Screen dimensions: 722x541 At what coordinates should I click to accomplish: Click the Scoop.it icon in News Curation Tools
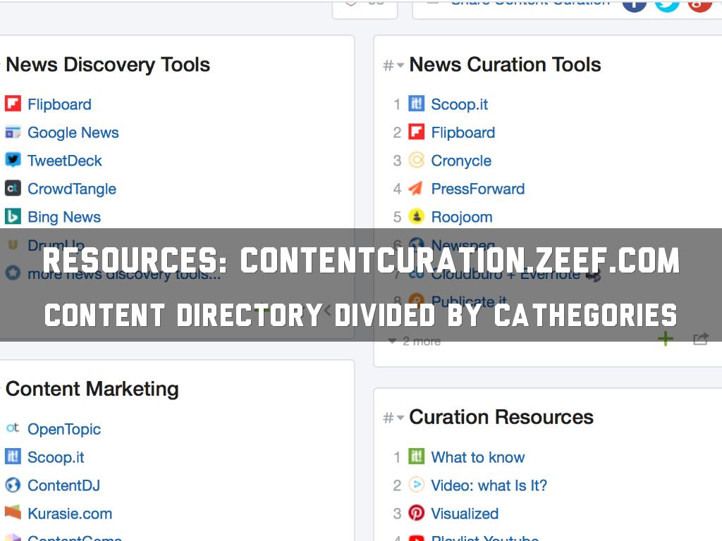417,104
